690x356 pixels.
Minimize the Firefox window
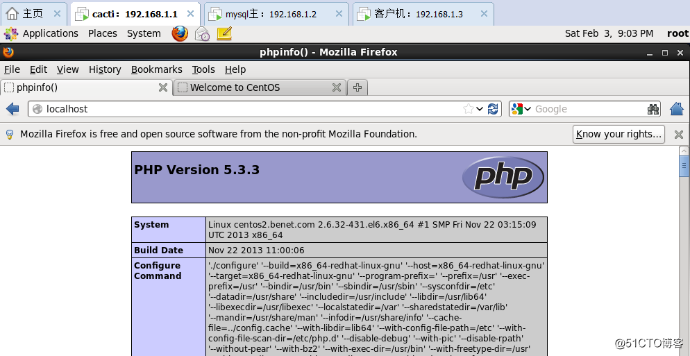click(650, 53)
